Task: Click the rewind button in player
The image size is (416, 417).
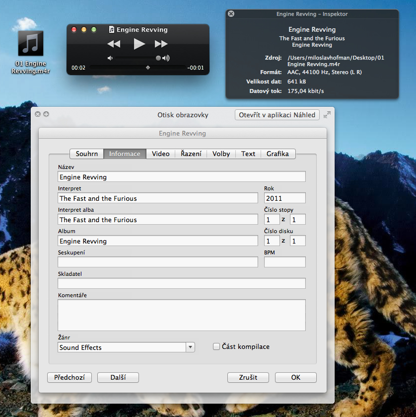Action: tap(114, 44)
